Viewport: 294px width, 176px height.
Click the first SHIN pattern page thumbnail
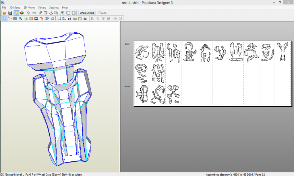point(142,52)
